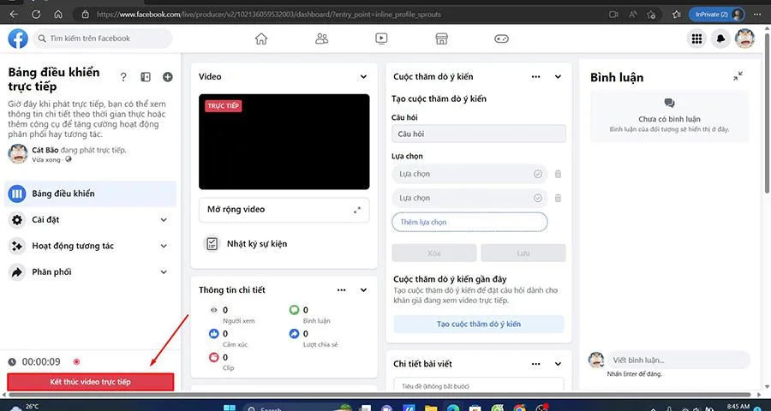The width and height of the screenshot is (771, 411).
Task: Expand the Cài đặt section
Action: [91, 220]
